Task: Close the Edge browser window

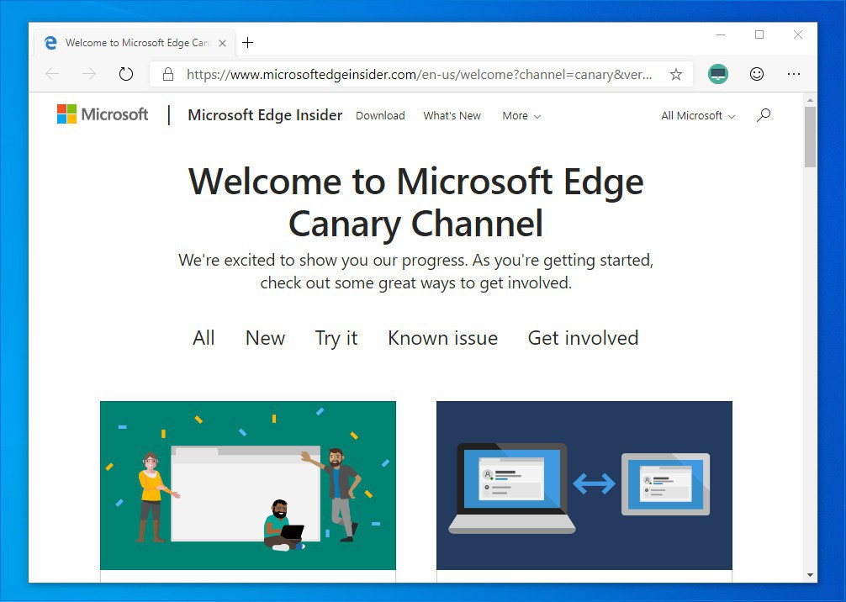Action: coord(798,35)
